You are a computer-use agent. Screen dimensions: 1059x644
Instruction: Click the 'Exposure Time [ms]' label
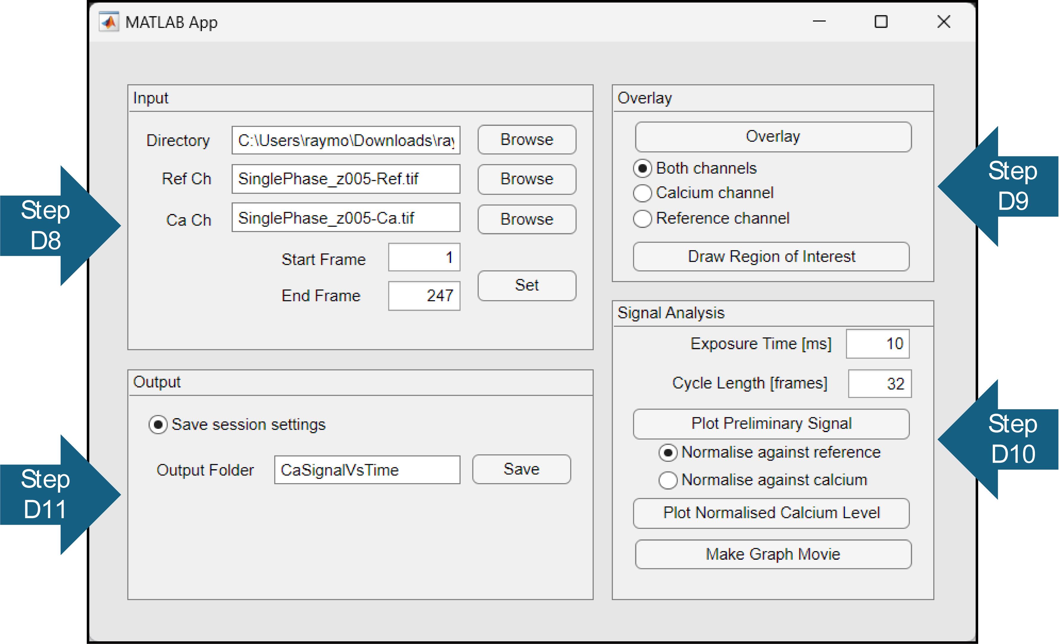click(x=761, y=344)
